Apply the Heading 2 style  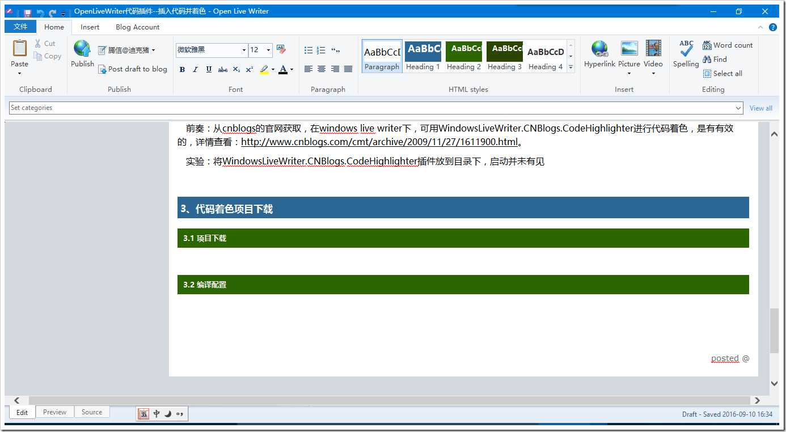(x=464, y=56)
